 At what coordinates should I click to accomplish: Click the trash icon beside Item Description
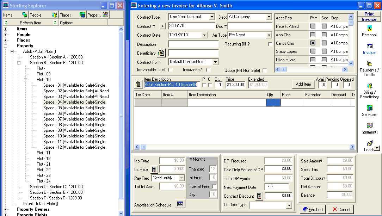pyautogui.click(x=138, y=85)
